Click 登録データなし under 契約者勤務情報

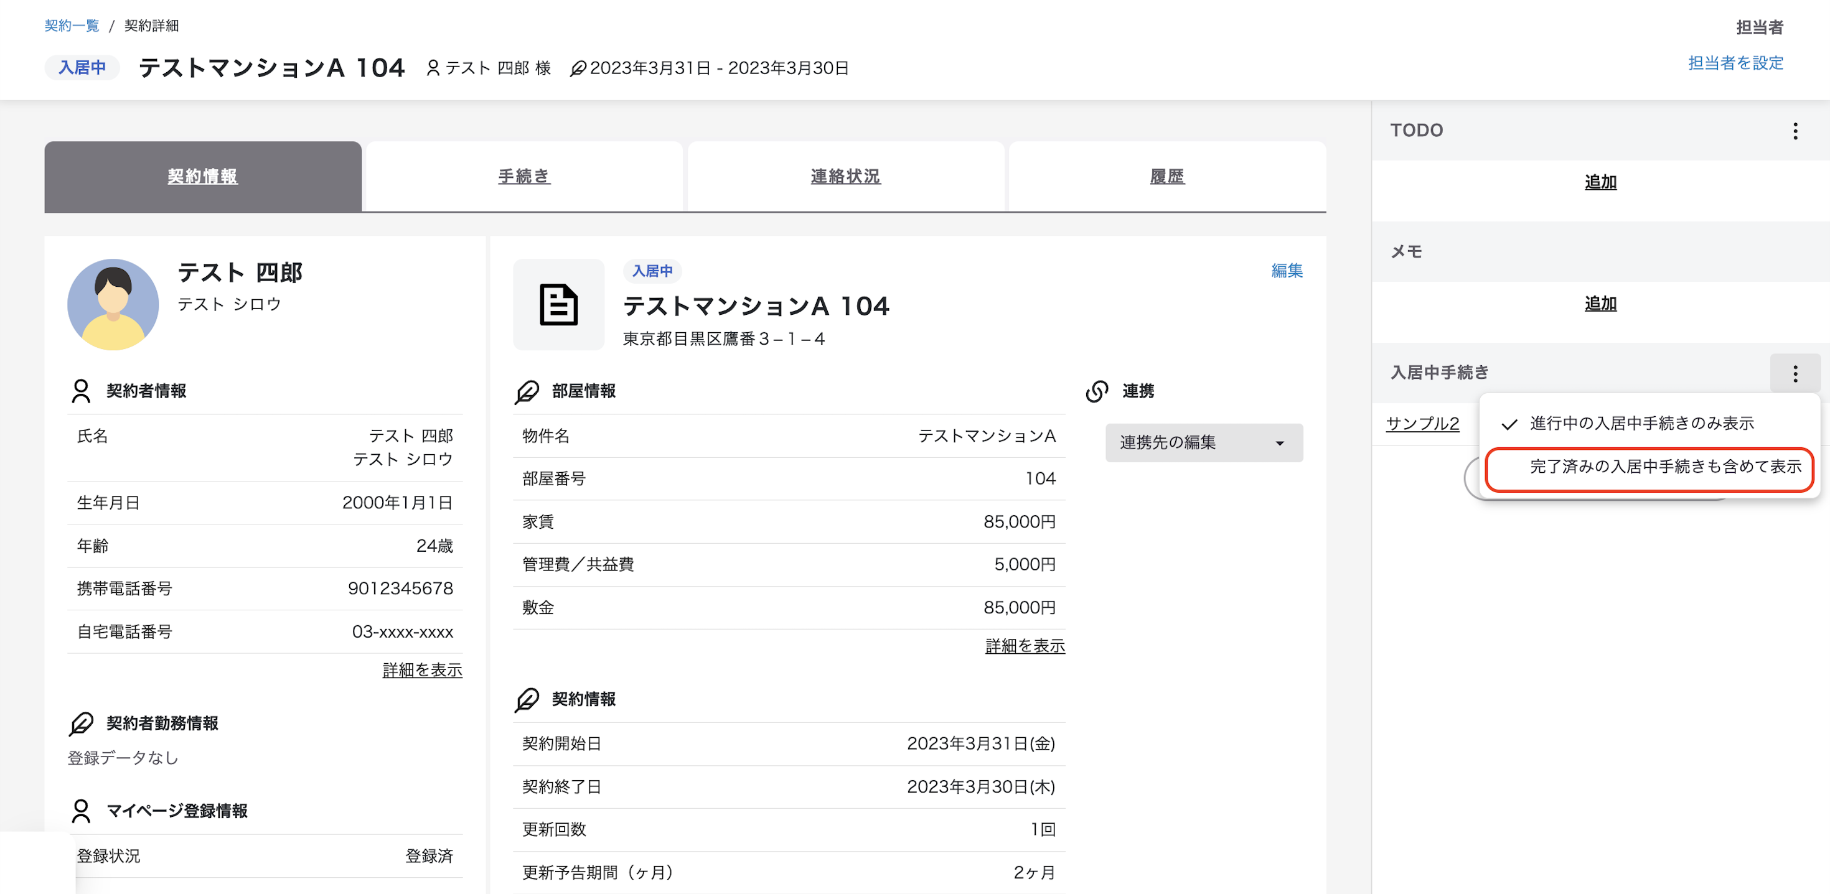[122, 758]
